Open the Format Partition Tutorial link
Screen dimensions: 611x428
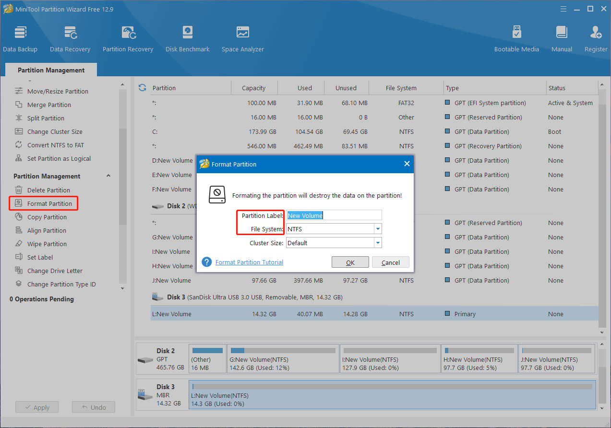coord(249,262)
